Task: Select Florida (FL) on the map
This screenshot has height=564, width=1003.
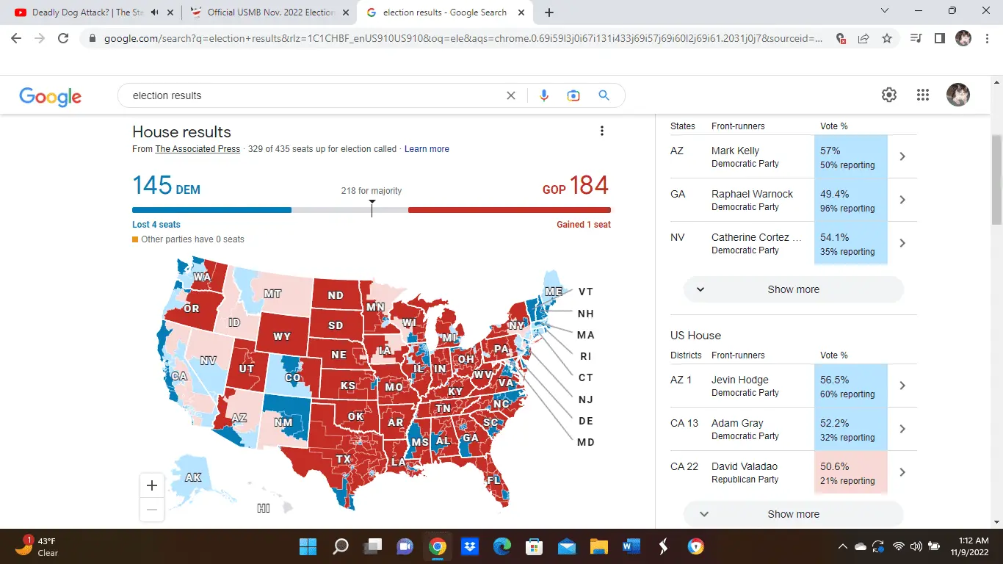Action: tap(493, 480)
